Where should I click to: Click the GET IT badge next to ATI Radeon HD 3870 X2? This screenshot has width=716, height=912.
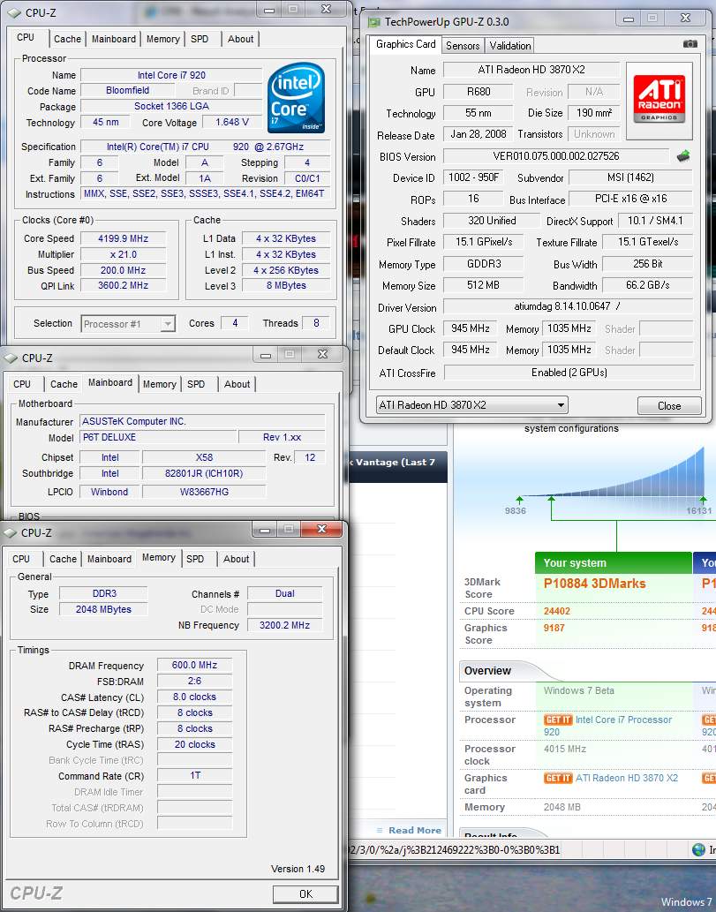(558, 778)
